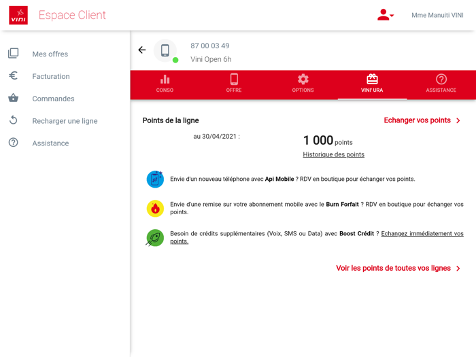Click the blue Api Mobile icon
The image size is (476, 357).
[x=155, y=179]
